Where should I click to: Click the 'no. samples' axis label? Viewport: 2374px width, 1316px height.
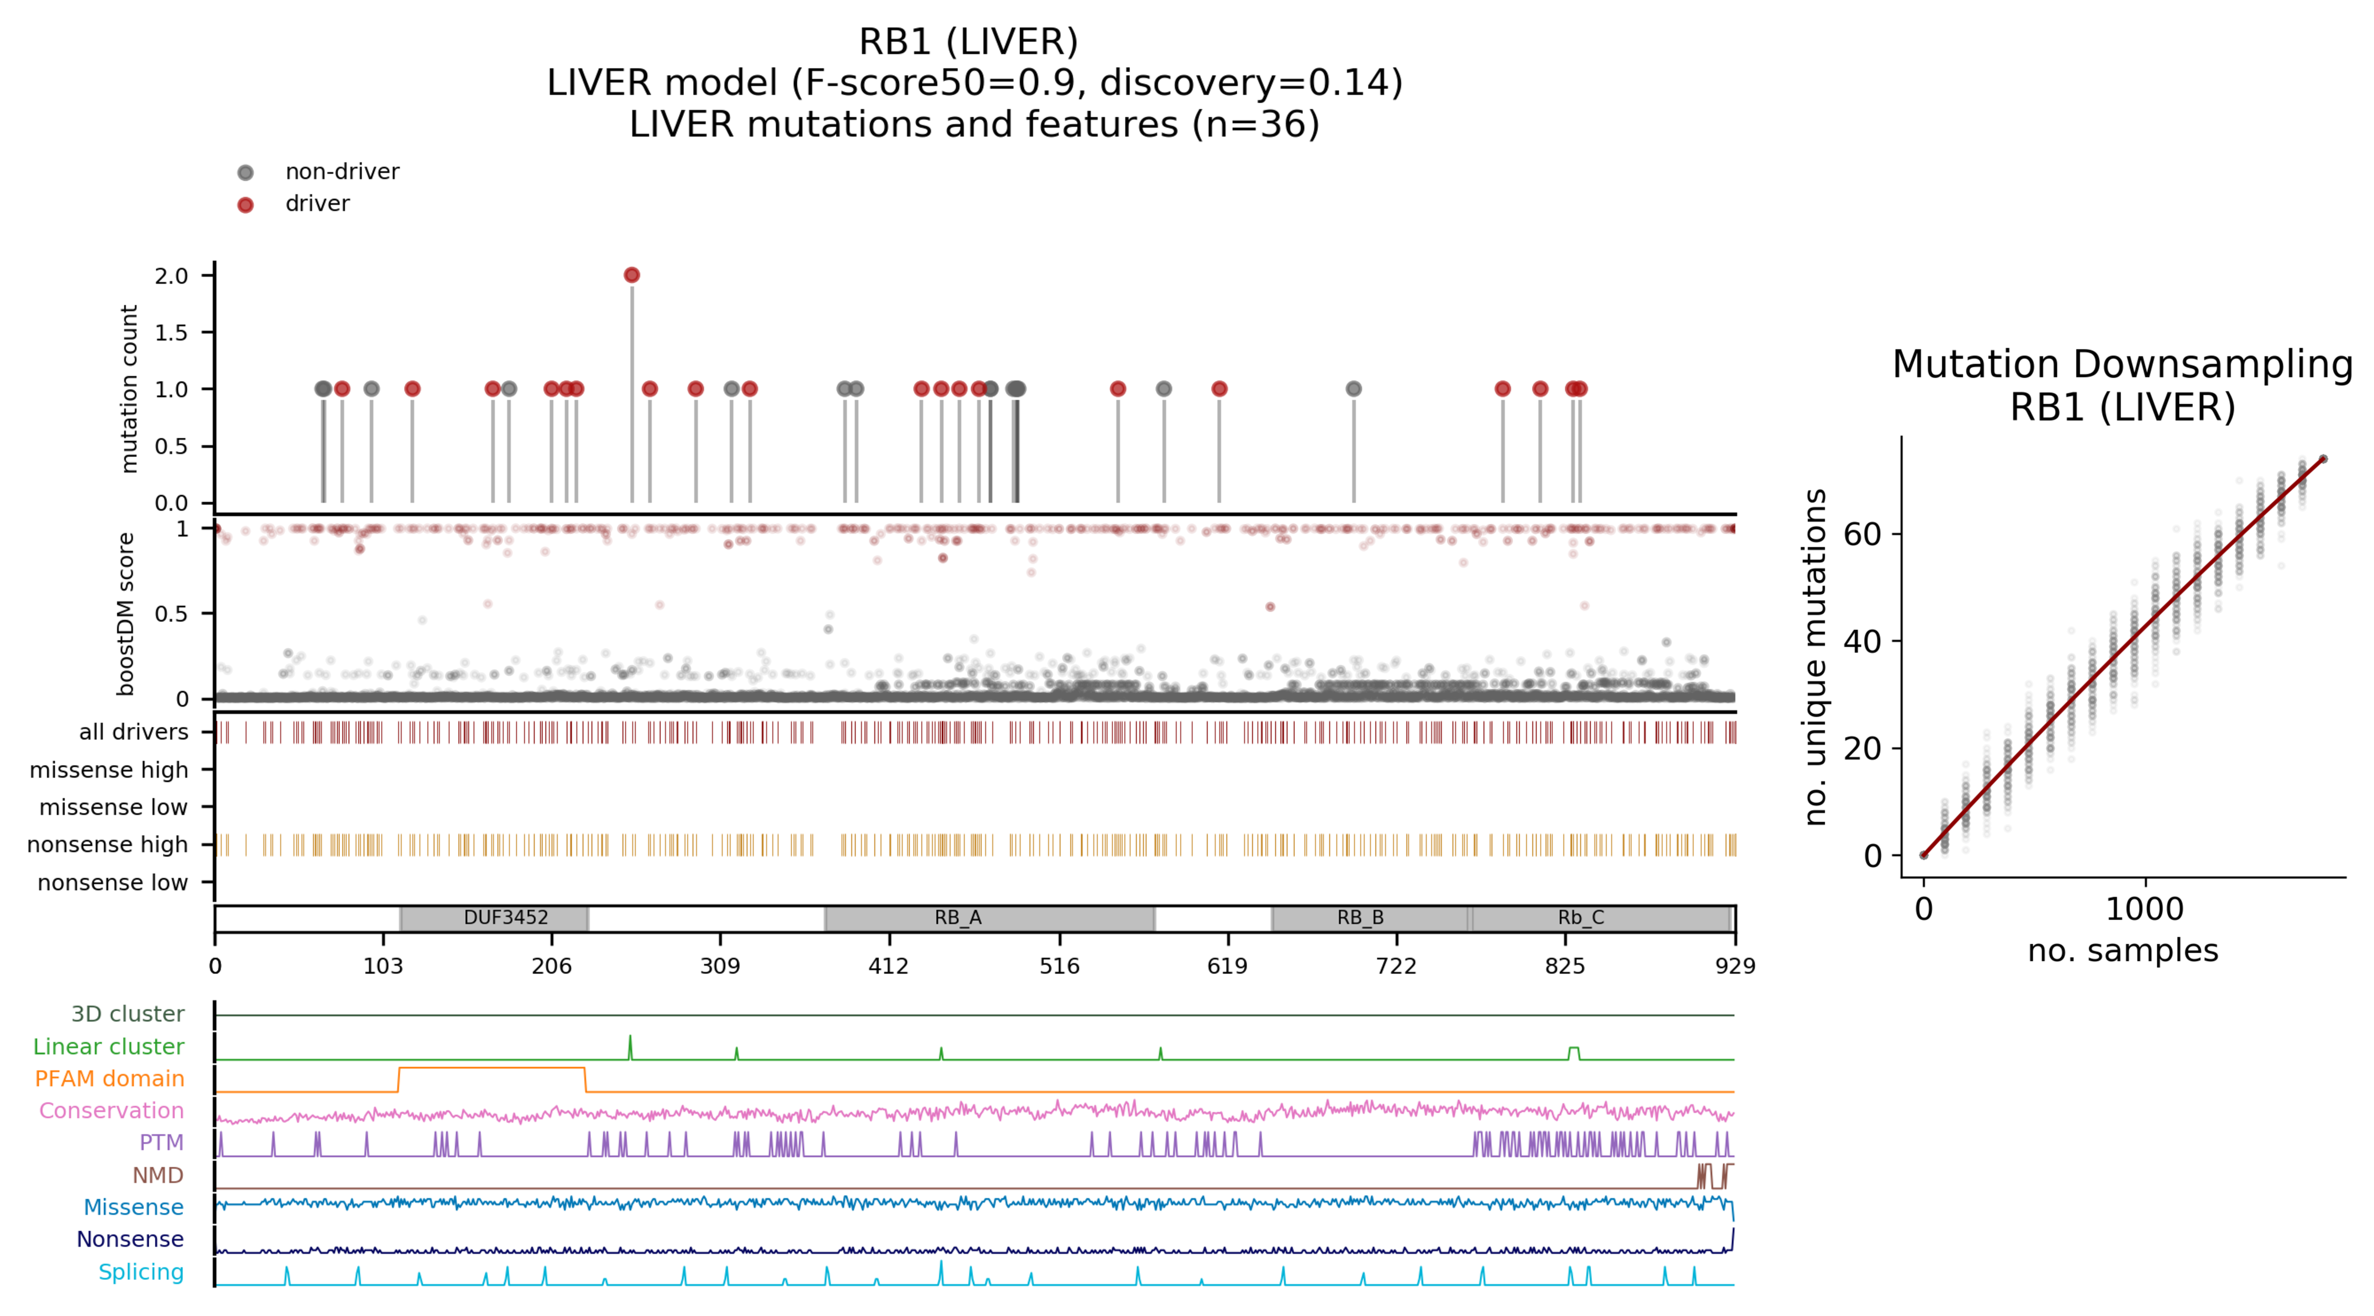pyautogui.click(x=2122, y=950)
